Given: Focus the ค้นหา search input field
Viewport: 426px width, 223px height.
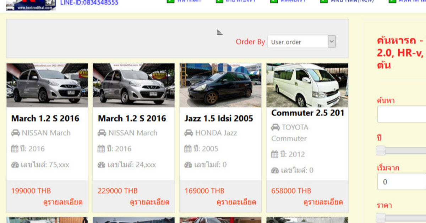Looking at the screenshot, I should click(402, 114).
